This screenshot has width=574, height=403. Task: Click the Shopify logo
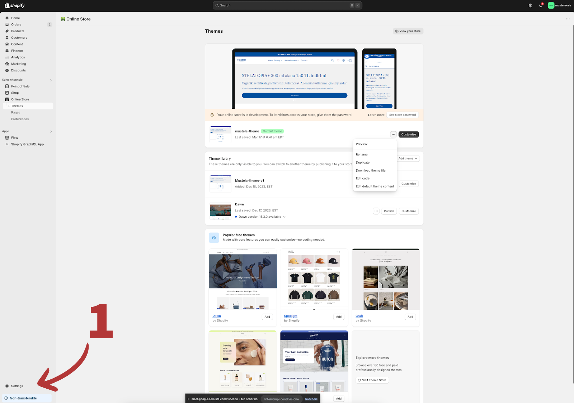pos(15,5)
